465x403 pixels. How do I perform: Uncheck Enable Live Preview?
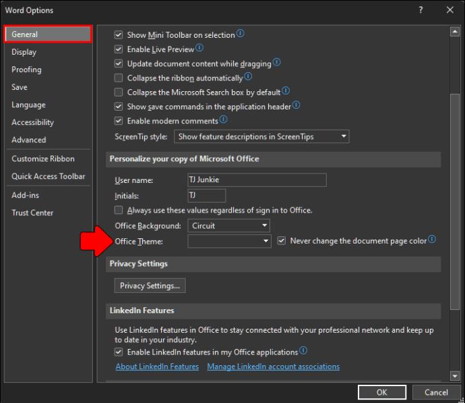pyautogui.click(x=119, y=49)
